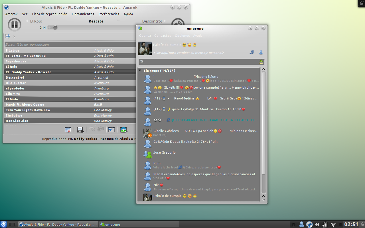Screen dimensions: 365x228
Task: Click the broom icon in the emesene search bar
Action: click(261, 62)
